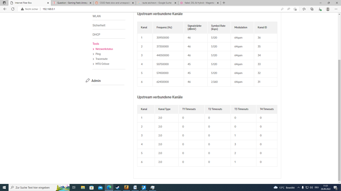
Task: Open the tab actions menu icon
Action: point(4,3)
